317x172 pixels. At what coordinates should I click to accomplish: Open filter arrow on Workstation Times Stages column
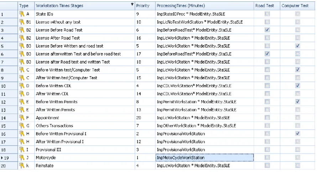click(x=132, y=4)
